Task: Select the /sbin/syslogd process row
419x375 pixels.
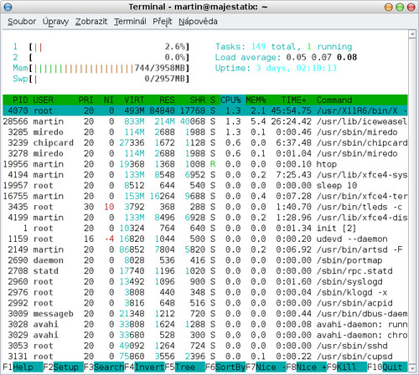Action: coord(205,281)
